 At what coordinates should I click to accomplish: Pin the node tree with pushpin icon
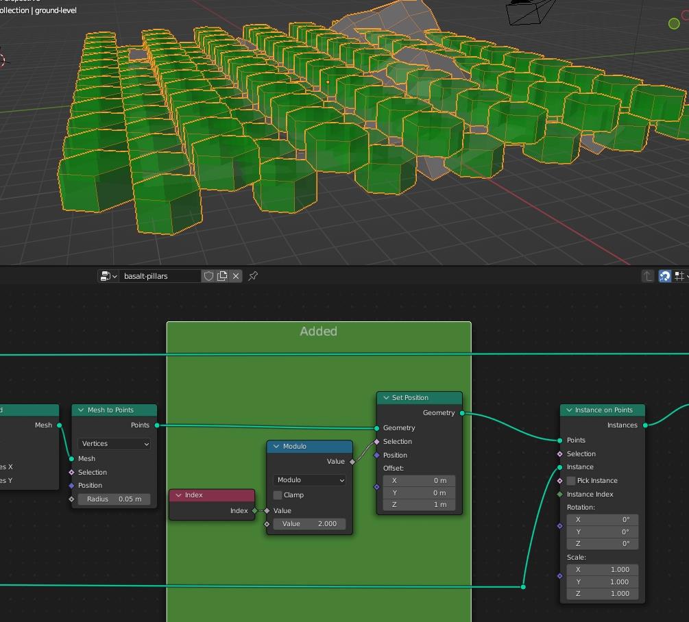(253, 276)
